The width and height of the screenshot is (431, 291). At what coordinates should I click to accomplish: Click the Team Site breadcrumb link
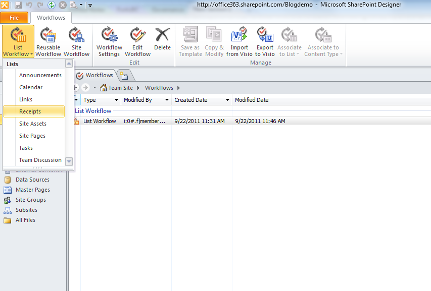click(x=120, y=88)
